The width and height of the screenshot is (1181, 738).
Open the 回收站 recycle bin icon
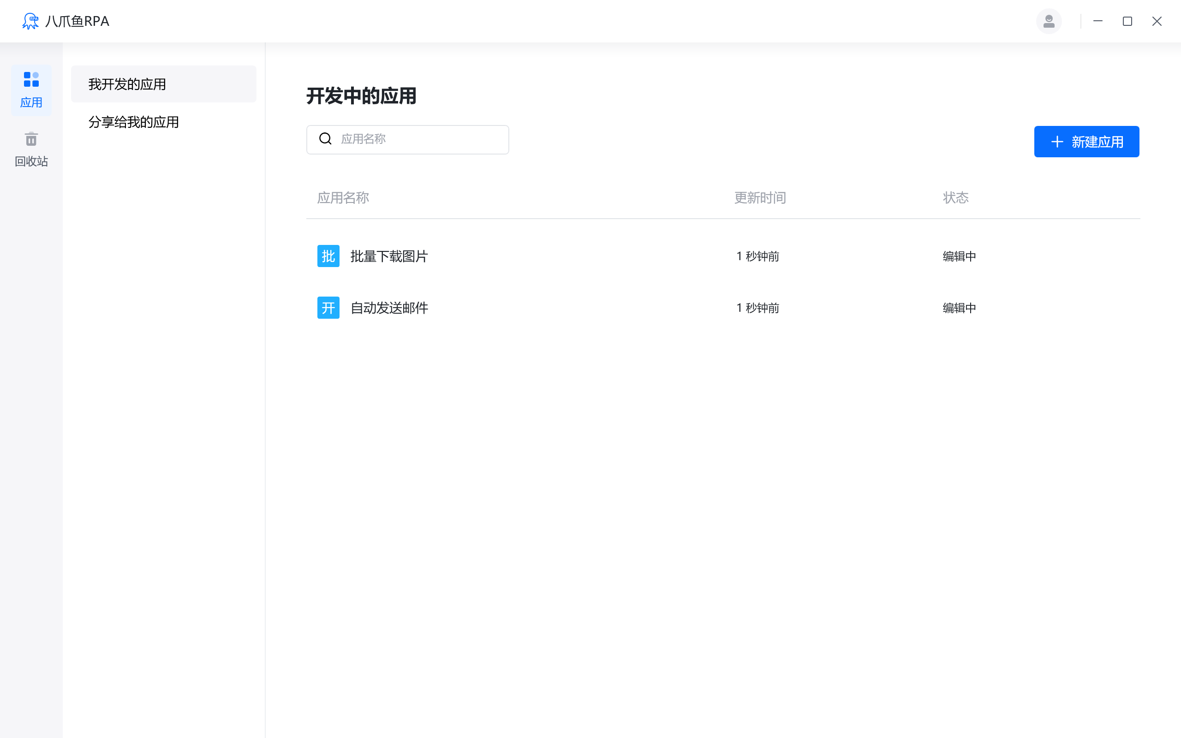click(31, 139)
